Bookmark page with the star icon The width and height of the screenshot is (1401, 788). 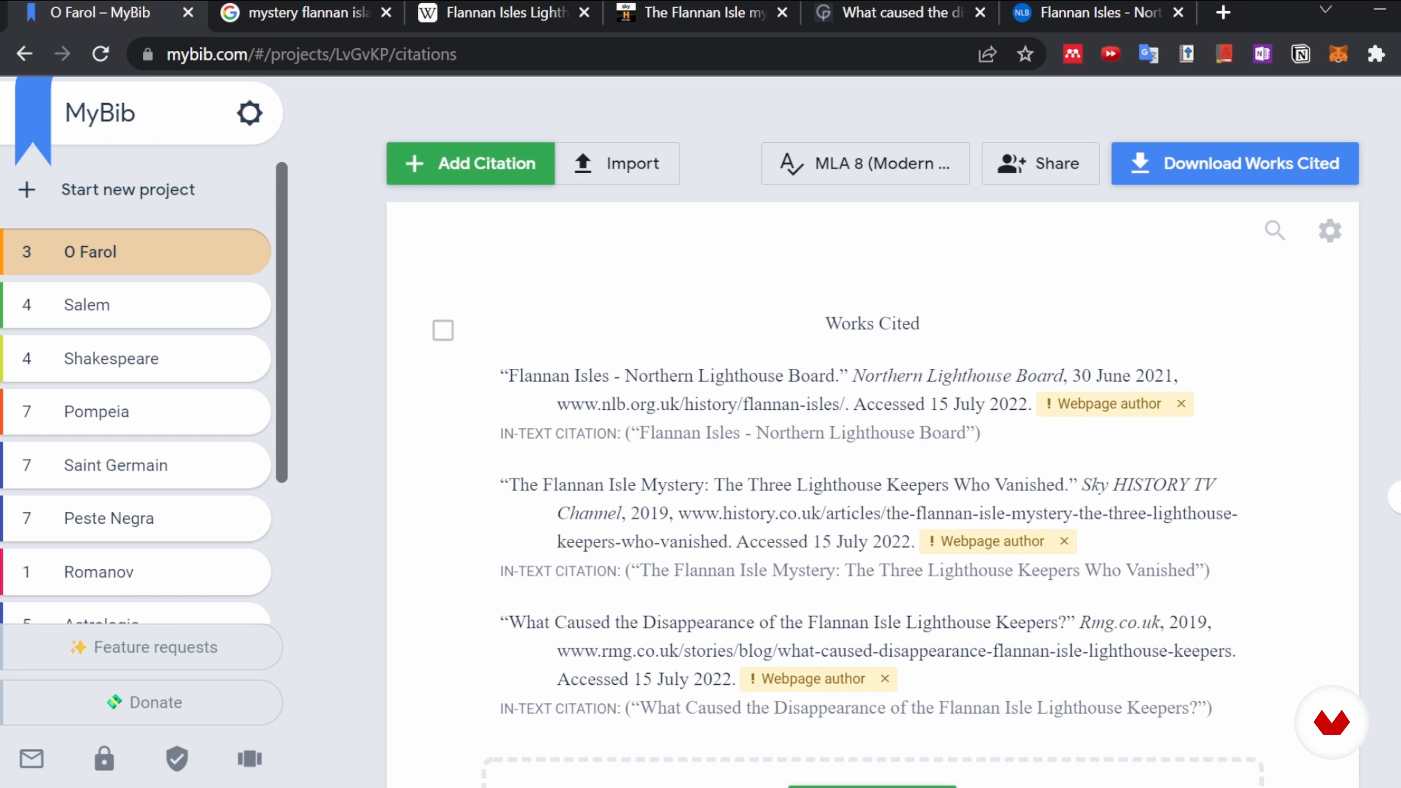(1025, 54)
